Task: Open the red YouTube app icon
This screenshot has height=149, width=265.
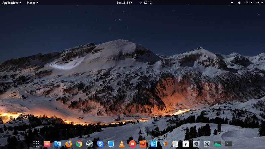Action: pyautogui.click(x=132, y=144)
